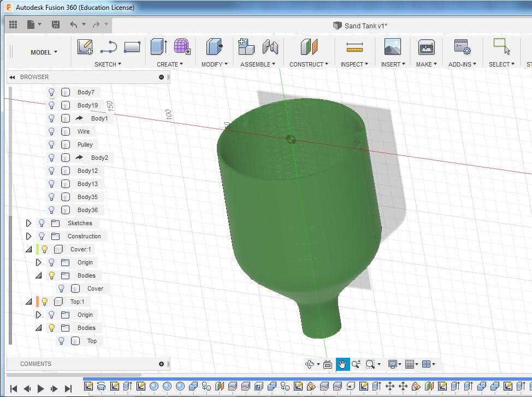Toggle visibility of Wire body
Image resolution: width=532 pixels, height=397 pixels.
coord(52,131)
